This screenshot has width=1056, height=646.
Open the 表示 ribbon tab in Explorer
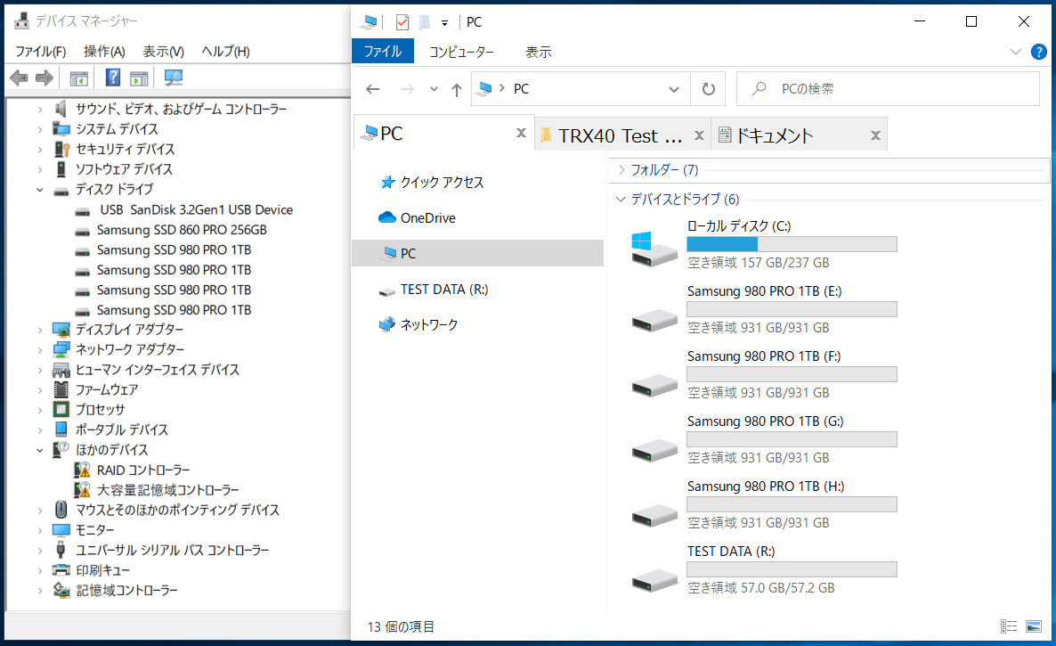tap(538, 52)
